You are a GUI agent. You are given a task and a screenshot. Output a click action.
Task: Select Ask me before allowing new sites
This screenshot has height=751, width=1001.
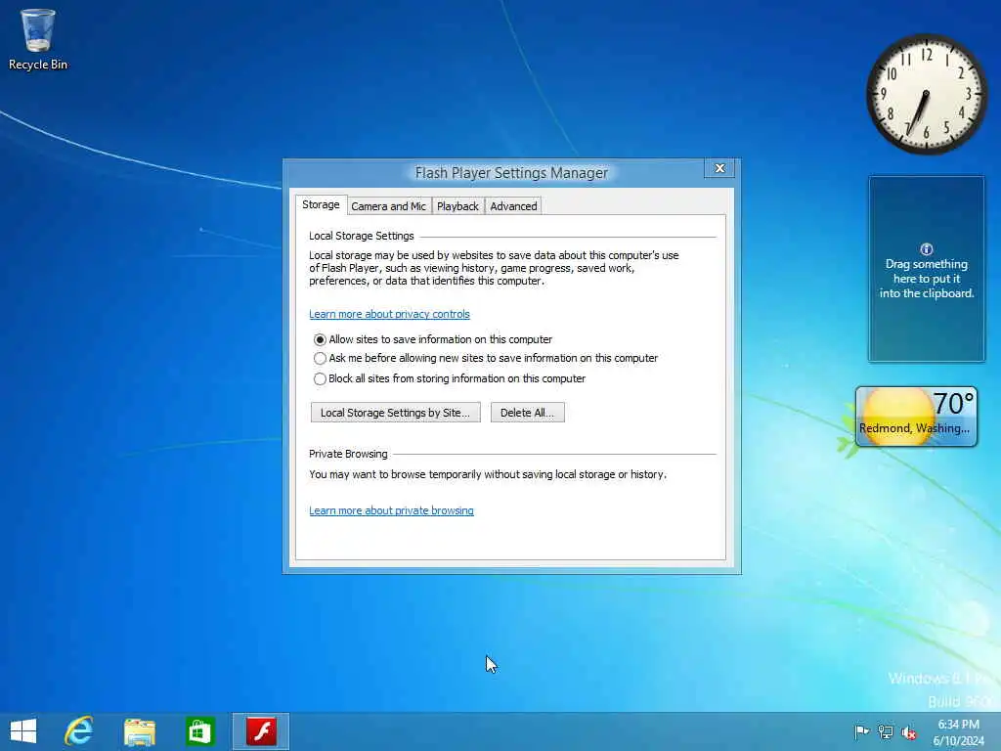tap(485, 358)
